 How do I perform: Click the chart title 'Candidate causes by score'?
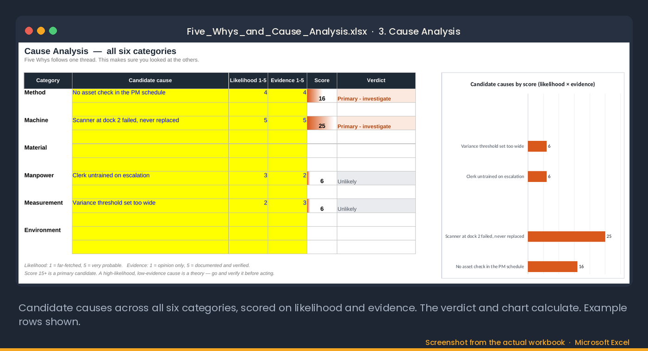532,84
